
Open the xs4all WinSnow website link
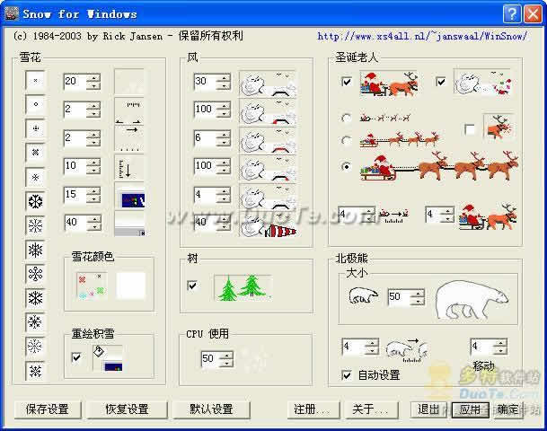pyautogui.click(x=422, y=36)
